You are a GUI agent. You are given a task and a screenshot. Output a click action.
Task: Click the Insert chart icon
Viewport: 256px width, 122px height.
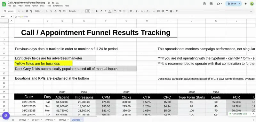click(x=163, y=11)
